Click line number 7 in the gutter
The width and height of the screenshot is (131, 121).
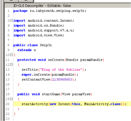pyautogui.click(x=8, y=40)
